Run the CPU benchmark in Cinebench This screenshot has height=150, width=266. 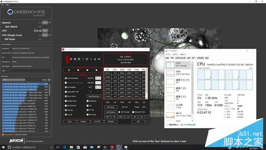click(x=45, y=30)
